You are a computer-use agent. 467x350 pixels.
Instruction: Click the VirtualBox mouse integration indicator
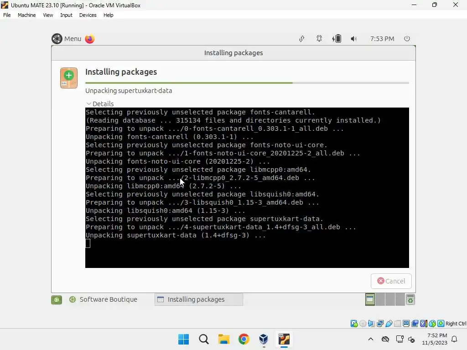tap(432, 324)
